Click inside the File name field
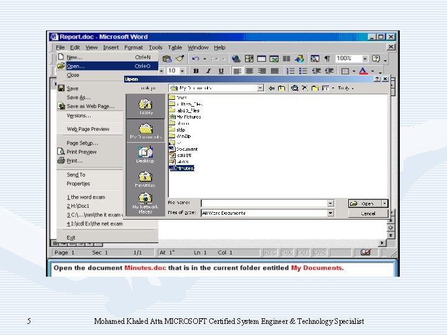The width and height of the screenshot is (447, 335). [264, 203]
